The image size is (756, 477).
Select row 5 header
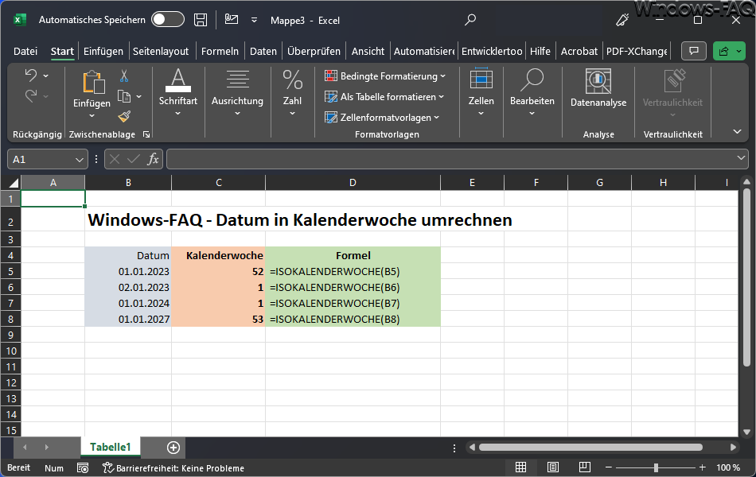[x=10, y=271]
